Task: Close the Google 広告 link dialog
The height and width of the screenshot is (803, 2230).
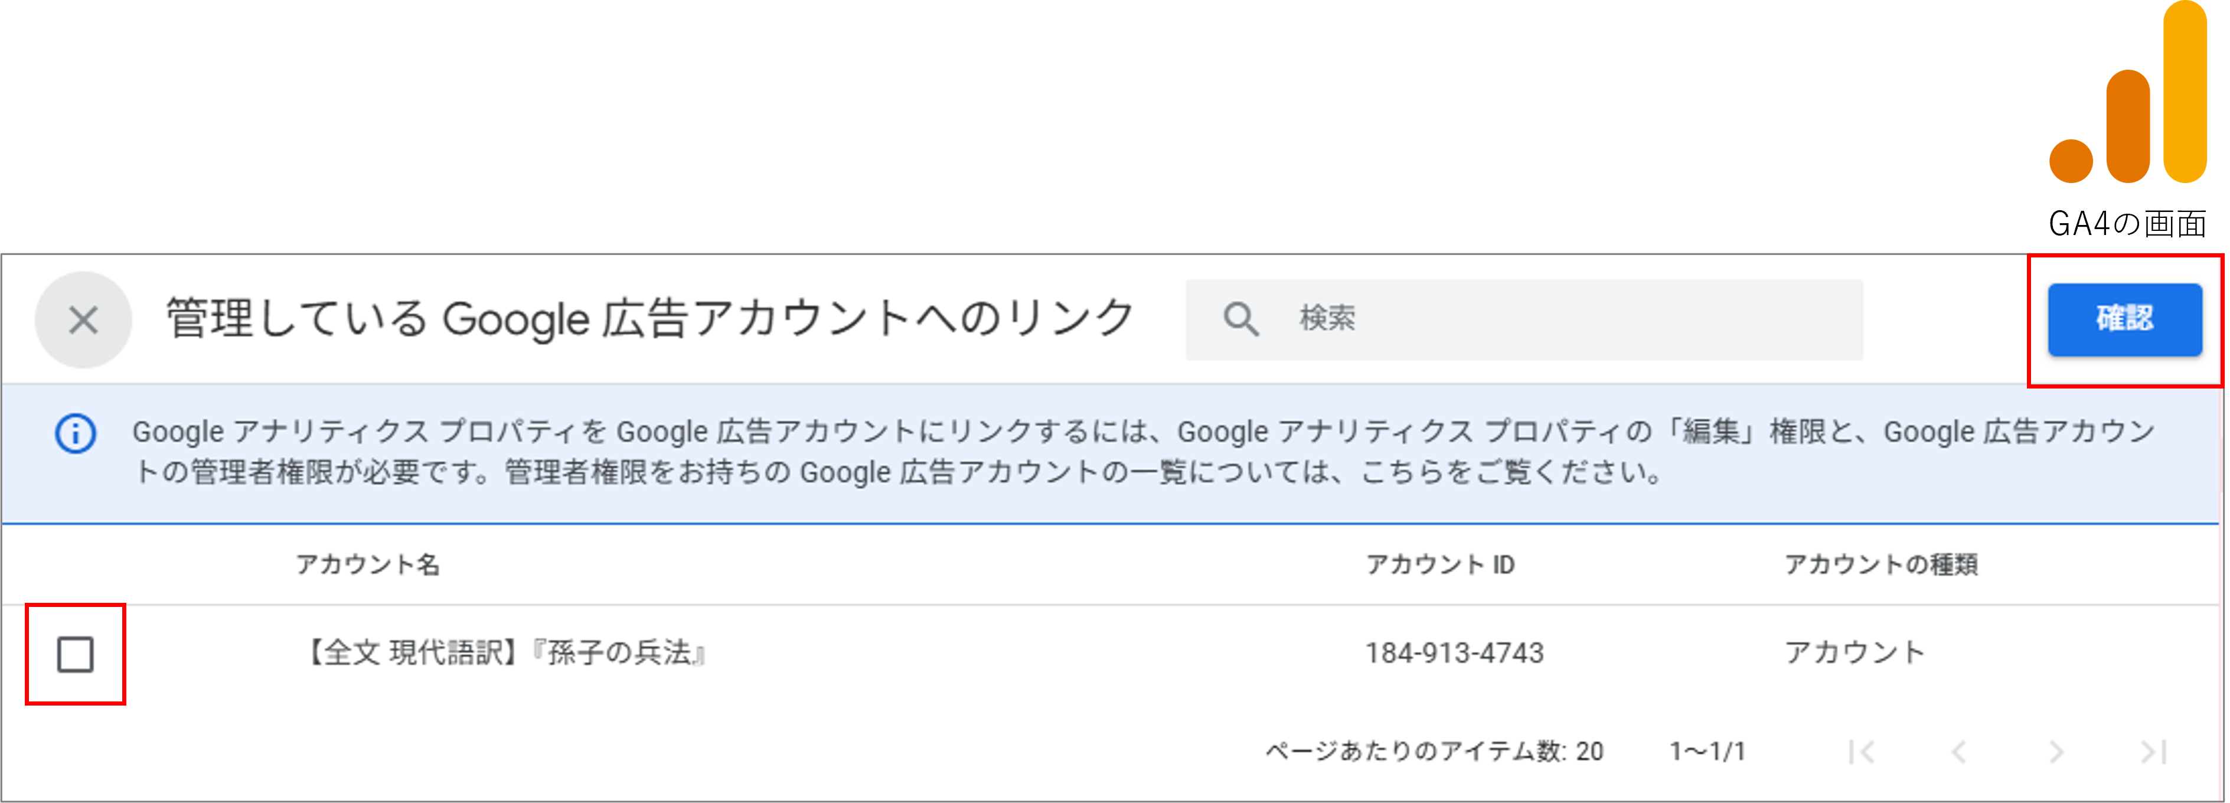Action: click(x=83, y=320)
